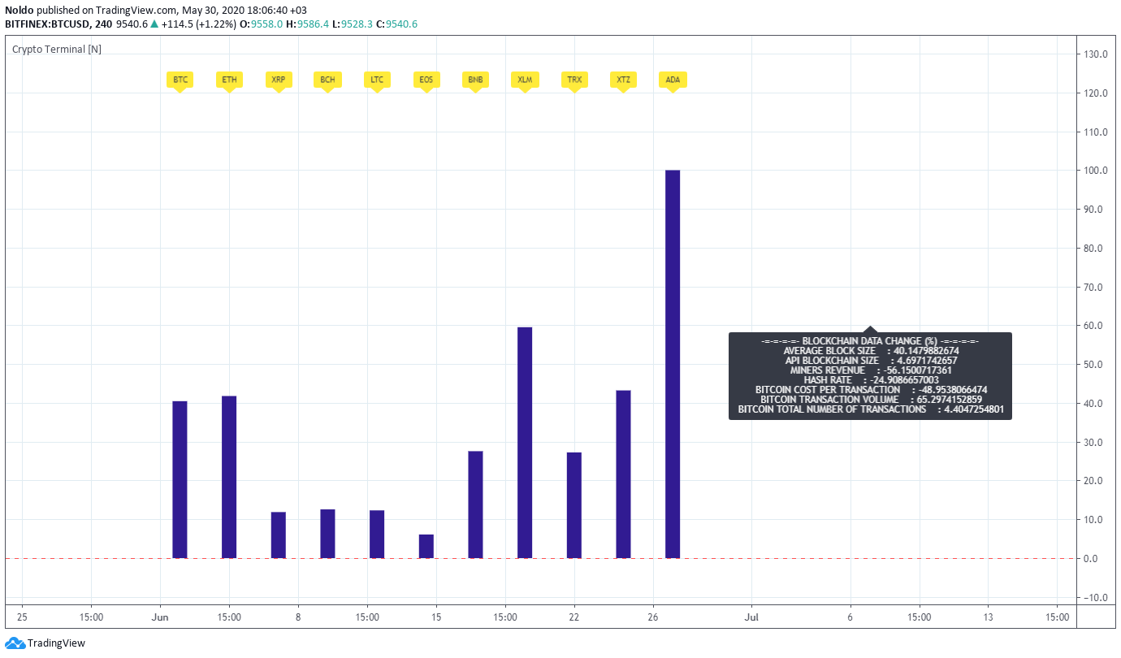
Task: Click the Noldo author name
Action: coord(19,11)
